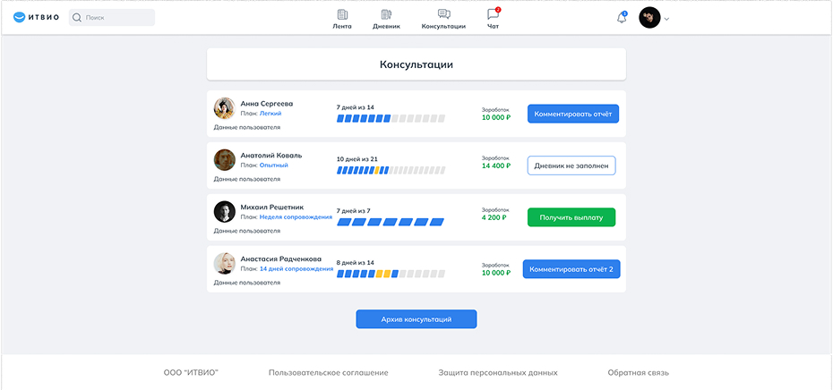
Task: Select the Дневник menu label
Action: point(386,27)
